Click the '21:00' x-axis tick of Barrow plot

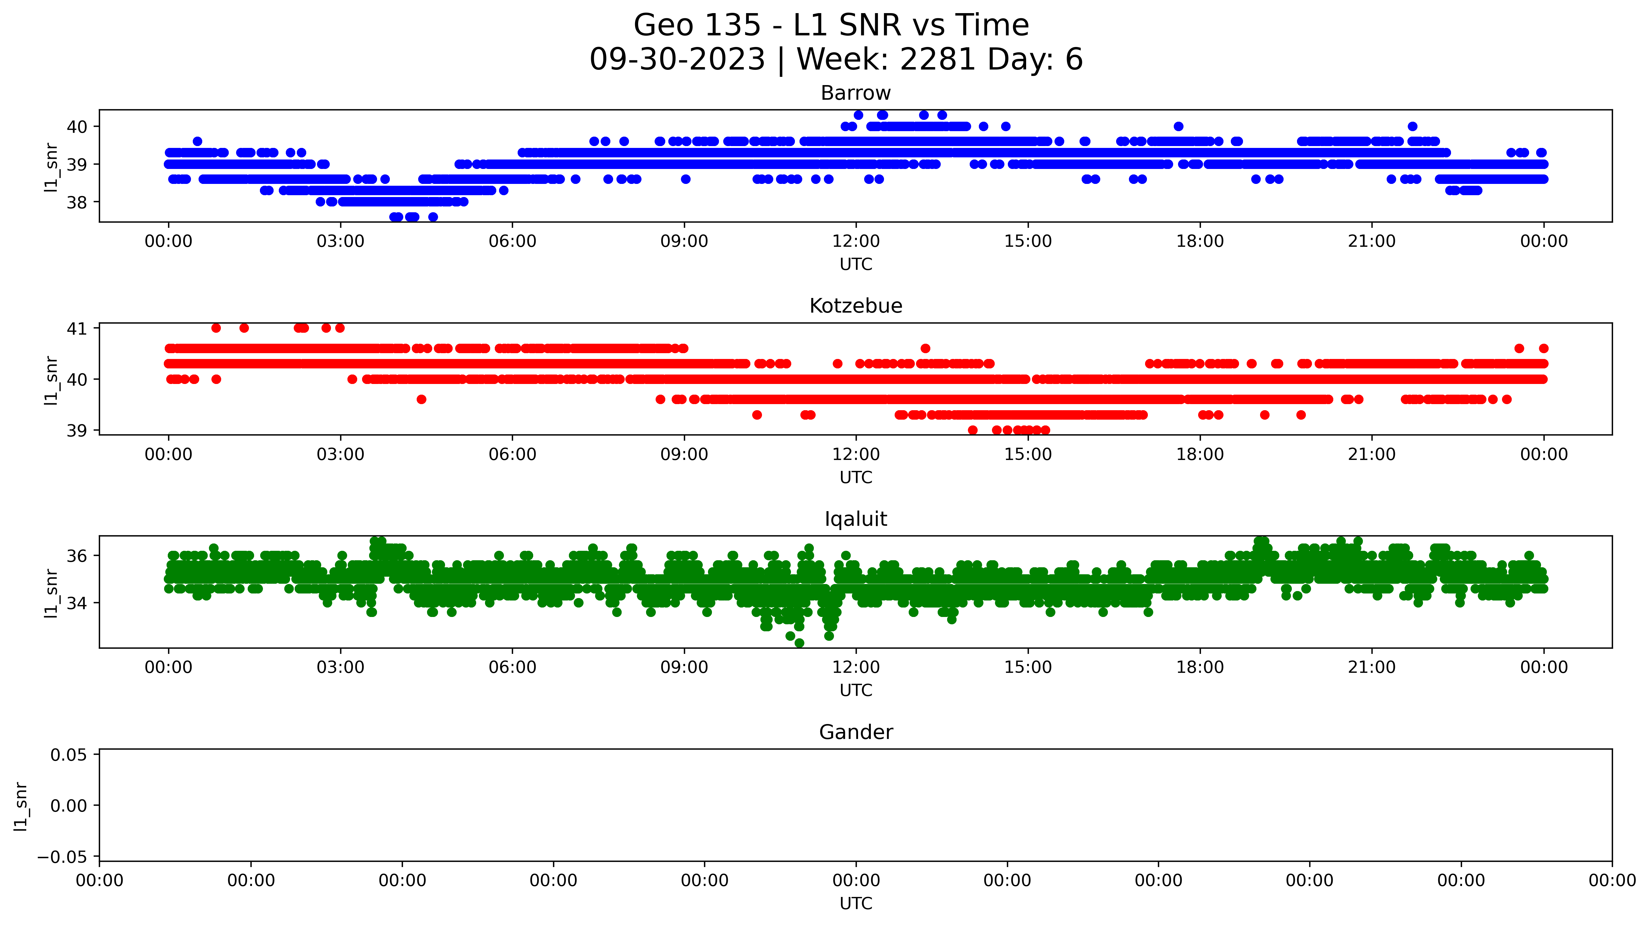point(1372,242)
